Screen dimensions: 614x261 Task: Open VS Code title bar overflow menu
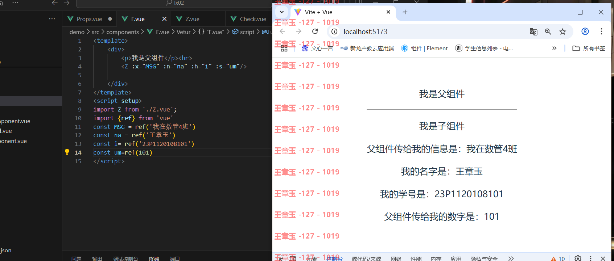click(15, 3)
